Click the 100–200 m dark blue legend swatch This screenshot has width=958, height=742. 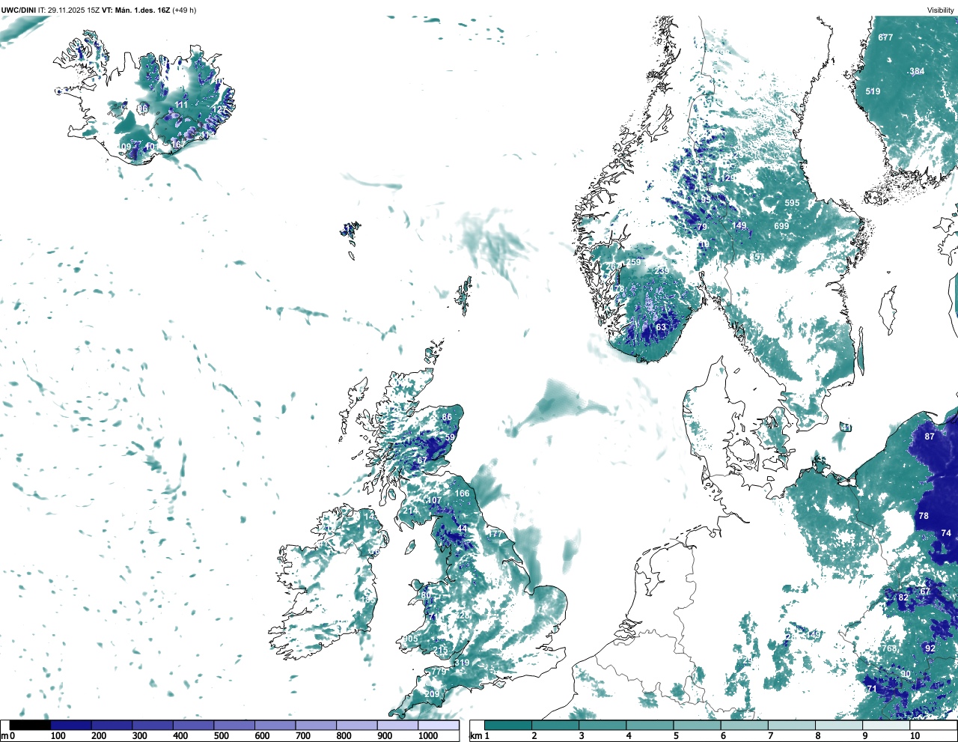click(x=70, y=725)
